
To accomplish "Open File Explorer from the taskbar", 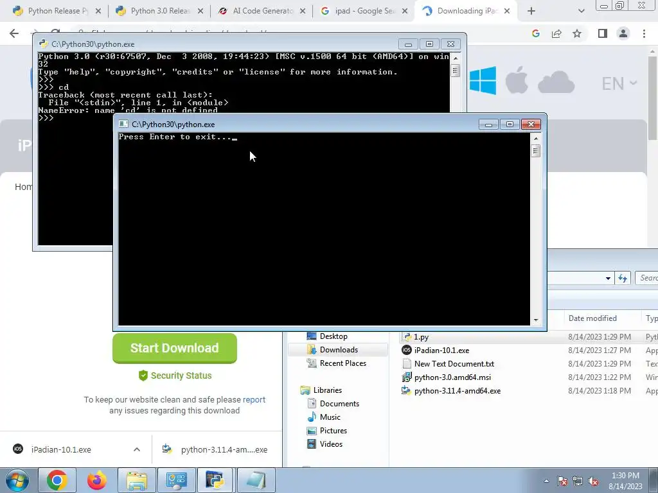I will (136, 480).
